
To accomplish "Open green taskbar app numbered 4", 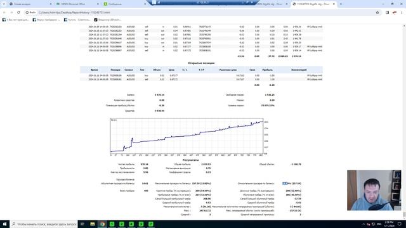I will [131, 224].
